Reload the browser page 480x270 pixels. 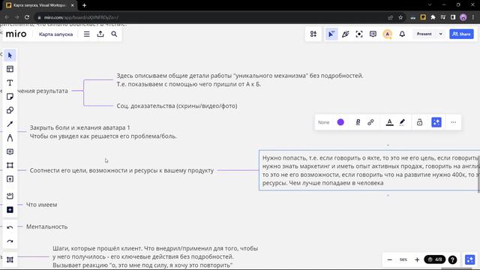27,17
